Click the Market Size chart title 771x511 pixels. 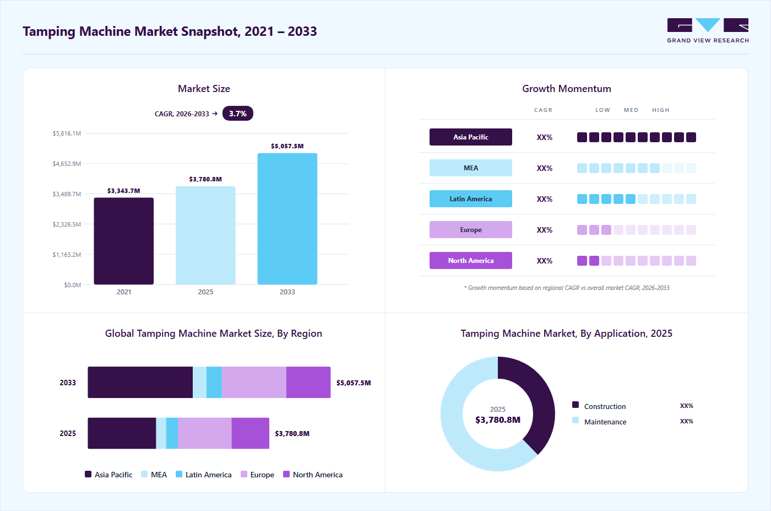click(204, 89)
